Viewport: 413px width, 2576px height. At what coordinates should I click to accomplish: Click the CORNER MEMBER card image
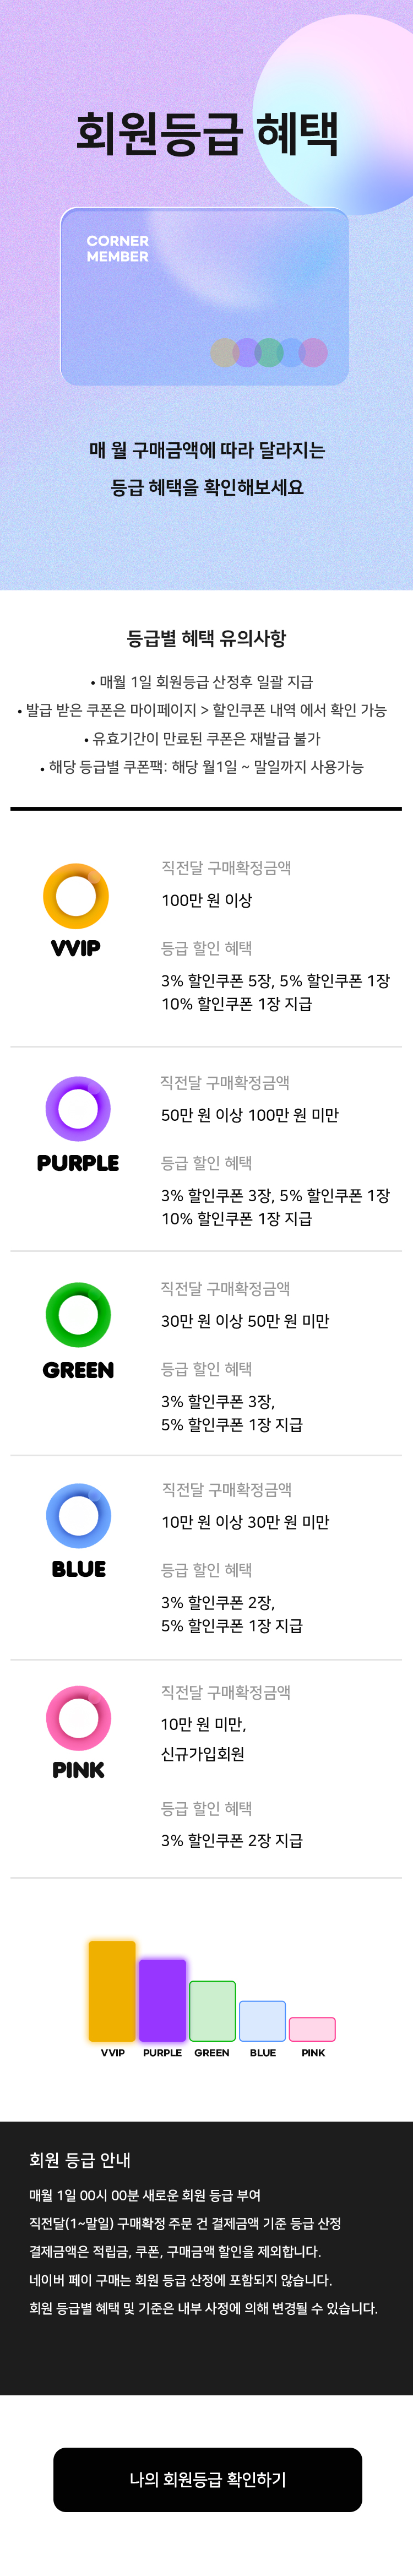point(205,297)
